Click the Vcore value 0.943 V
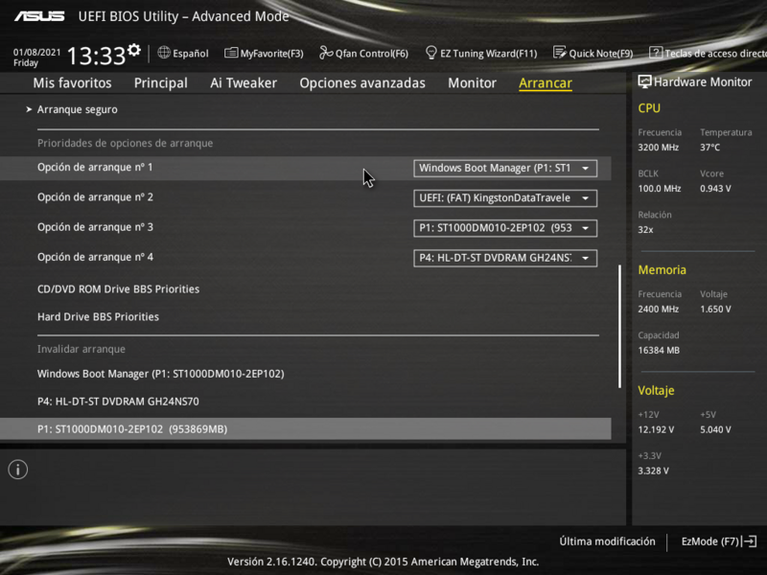 [x=715, y=188]
